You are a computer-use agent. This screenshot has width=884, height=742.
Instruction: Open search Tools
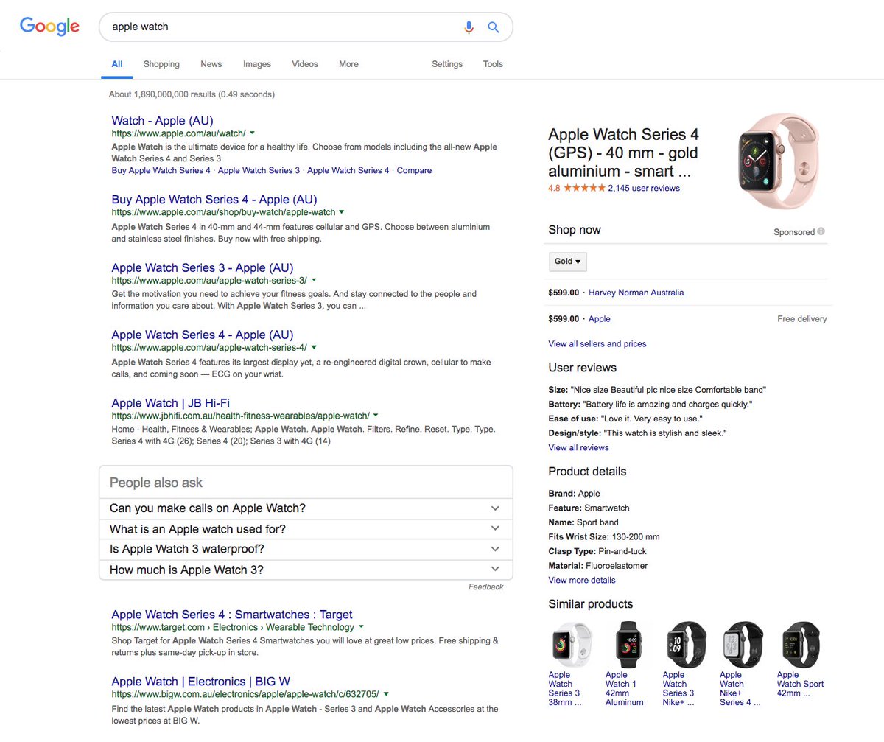(493, 64)
